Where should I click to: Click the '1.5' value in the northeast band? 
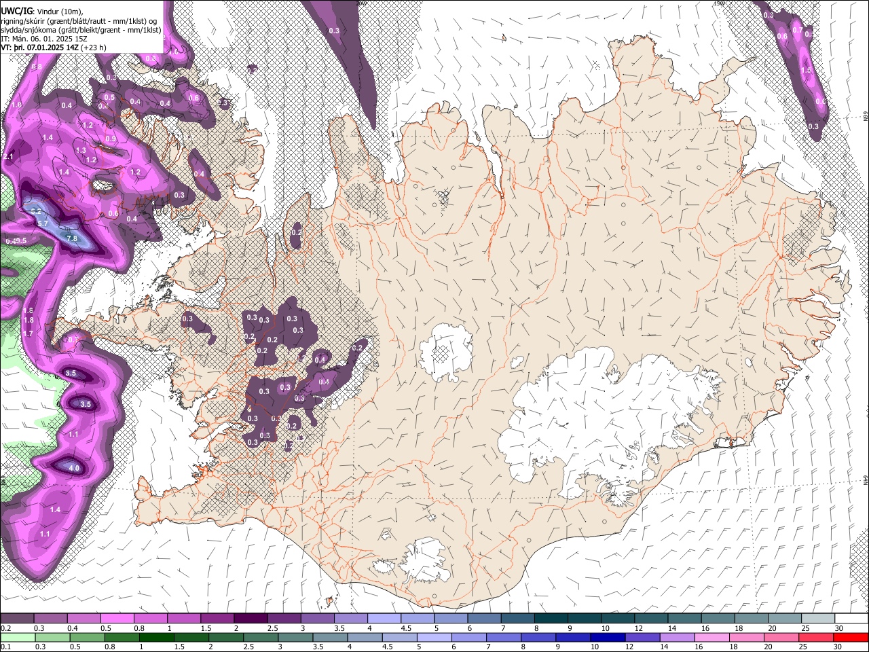(x=807, y=70)
